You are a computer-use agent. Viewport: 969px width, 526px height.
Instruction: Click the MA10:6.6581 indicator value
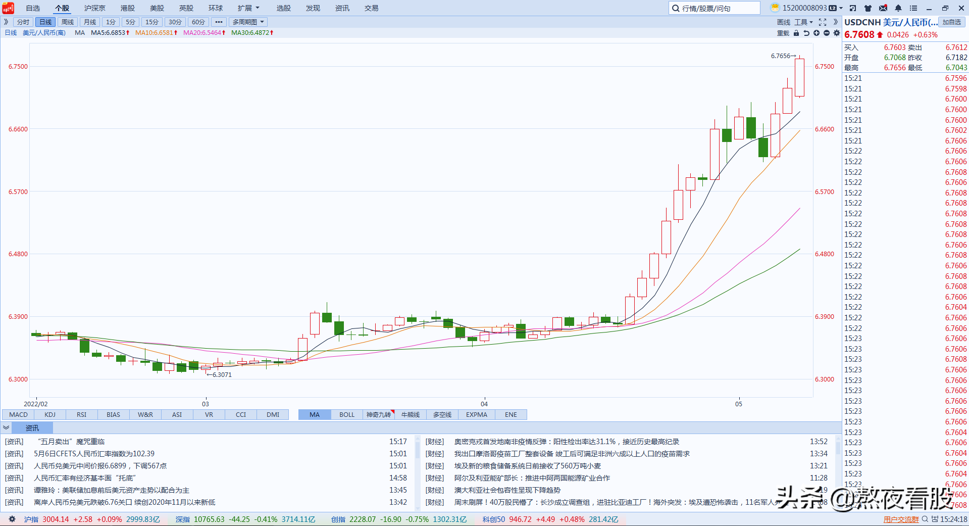[x=157, y=33]
